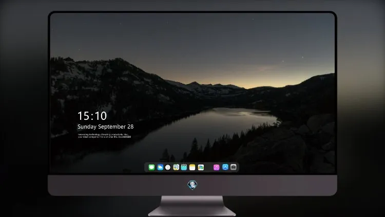
Task: Open the white Clock app in the dock
Action: (168, 167)
